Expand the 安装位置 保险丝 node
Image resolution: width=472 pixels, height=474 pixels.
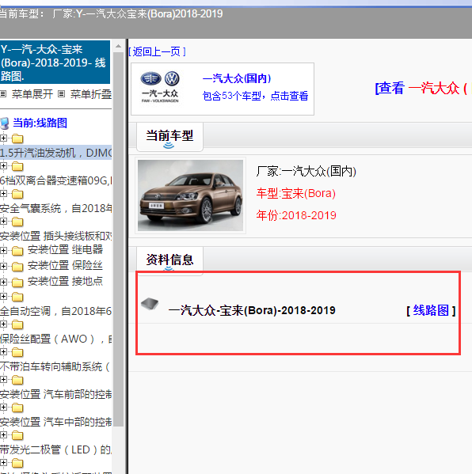(x=3, y=266)
